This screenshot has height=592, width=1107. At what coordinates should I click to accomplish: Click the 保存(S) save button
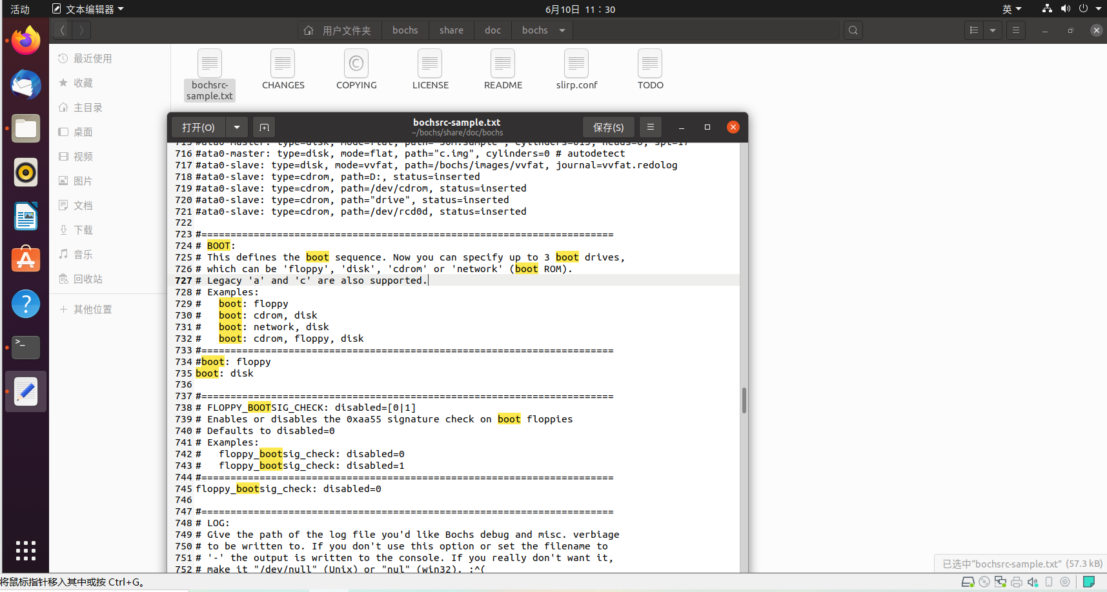coord(608,127)
